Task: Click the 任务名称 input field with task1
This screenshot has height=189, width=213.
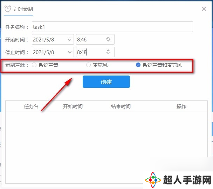Action: click(112, 27)
